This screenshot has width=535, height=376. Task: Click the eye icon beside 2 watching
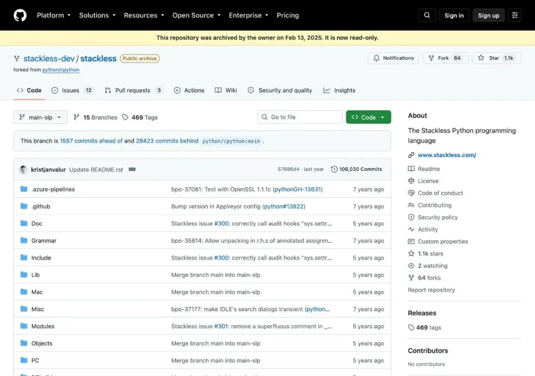point(411,266)
